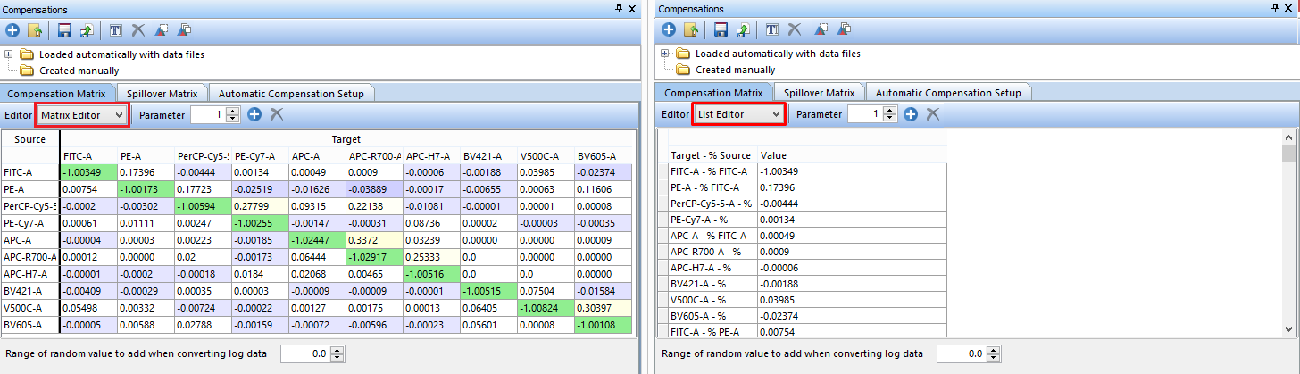Pin the left Compensations panel

tap(620, 8)
